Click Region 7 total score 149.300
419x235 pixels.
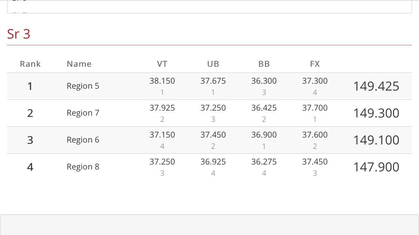376,113
